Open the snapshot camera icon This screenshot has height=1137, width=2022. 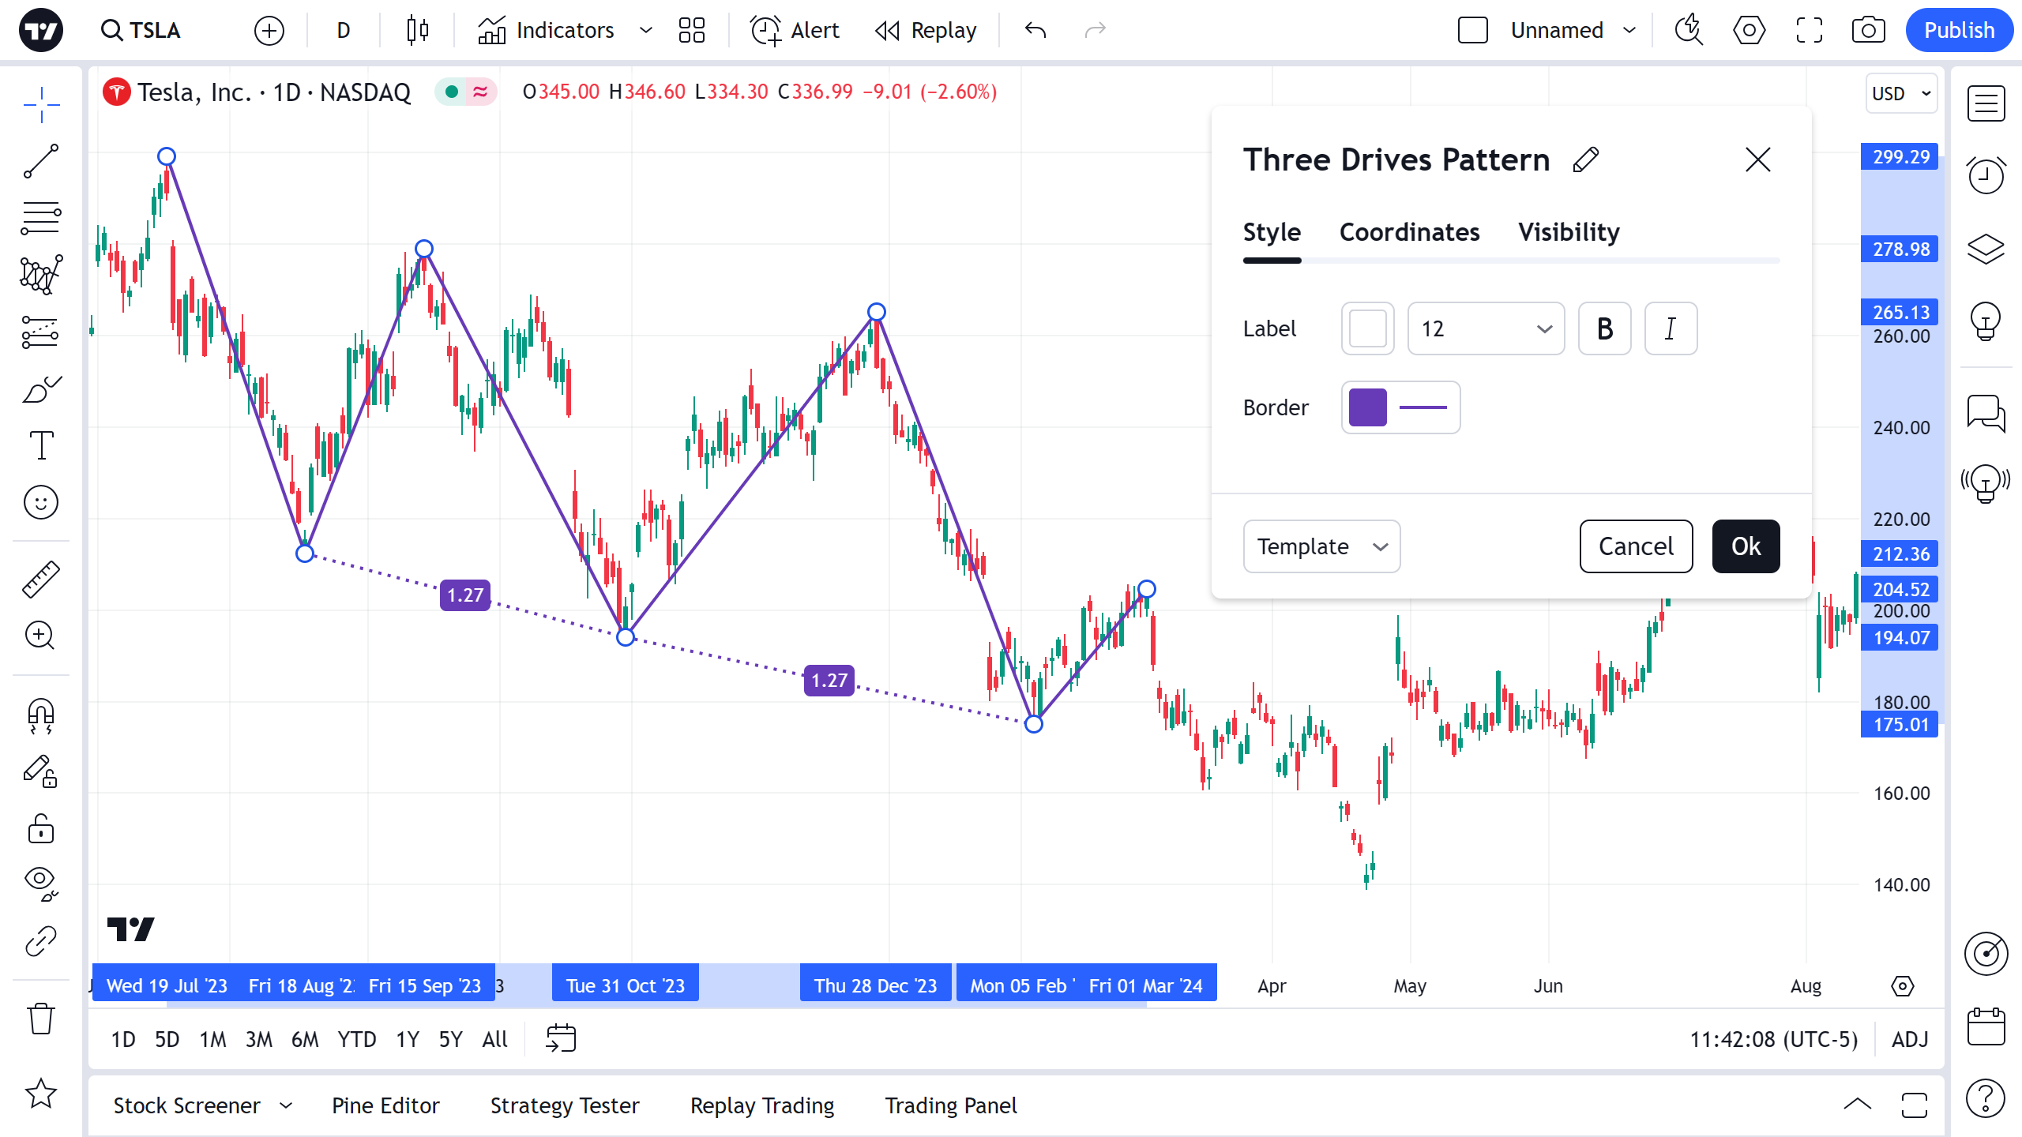(x=1868, y=31)
